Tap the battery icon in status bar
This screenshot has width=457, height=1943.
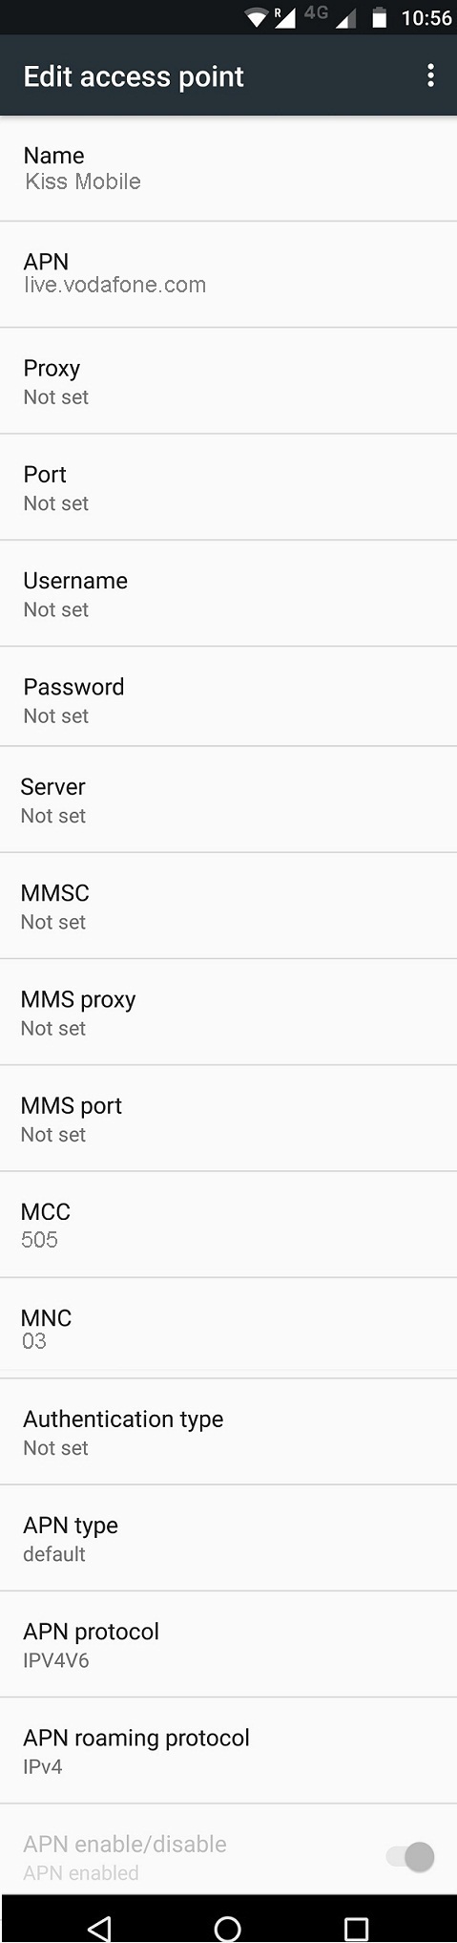380,17
